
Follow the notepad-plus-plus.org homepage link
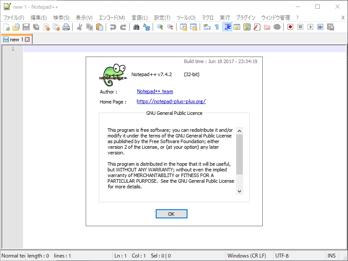pos(171,101)
